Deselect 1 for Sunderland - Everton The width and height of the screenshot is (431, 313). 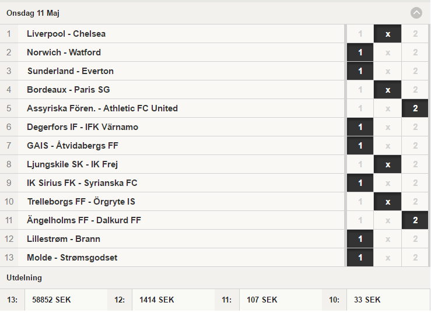pos(360,71)
